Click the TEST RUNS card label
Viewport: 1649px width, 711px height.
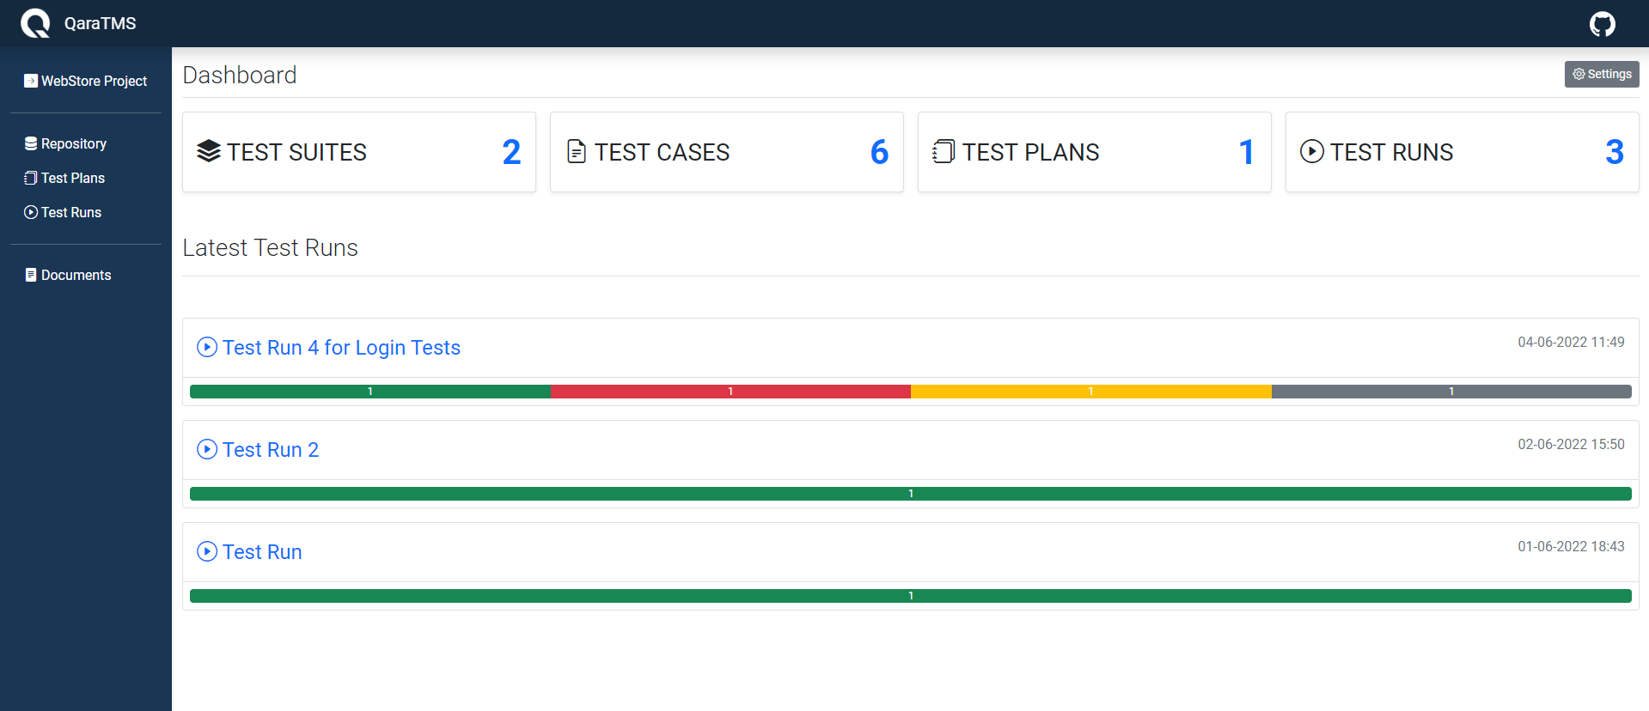click(1391, 152)
